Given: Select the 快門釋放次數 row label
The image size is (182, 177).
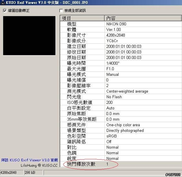Looking at the screenshot, I should click(x=81, y=164).
